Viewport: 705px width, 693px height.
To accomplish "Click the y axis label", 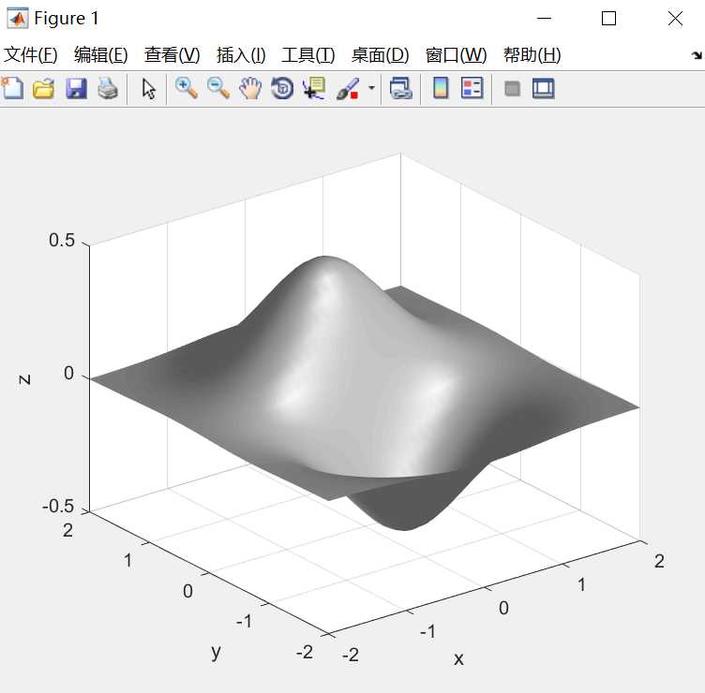I will tap(217, 652).
